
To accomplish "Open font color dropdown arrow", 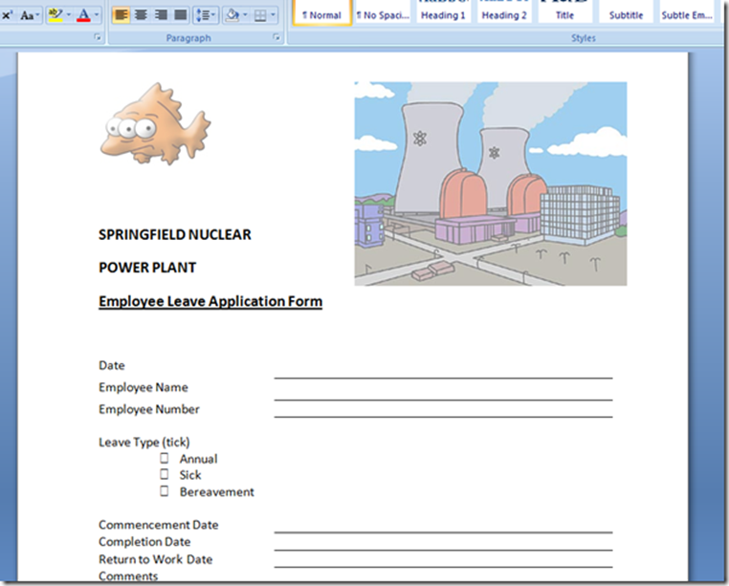I will 97,15.
